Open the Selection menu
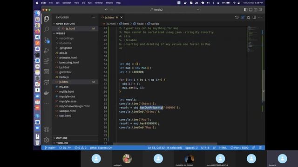The width and height of the screenshot is (298, 167). 67,3
